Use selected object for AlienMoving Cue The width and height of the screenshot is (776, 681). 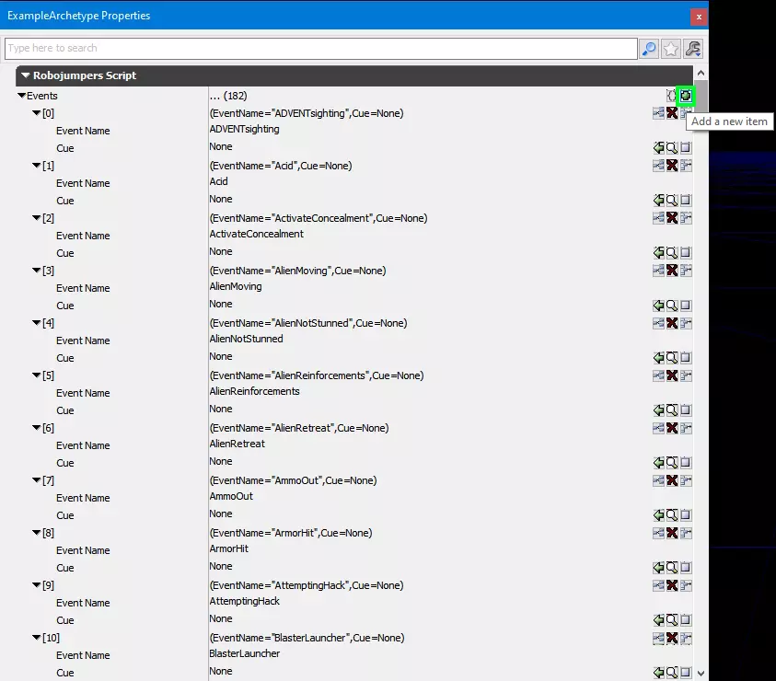point(658,306)
